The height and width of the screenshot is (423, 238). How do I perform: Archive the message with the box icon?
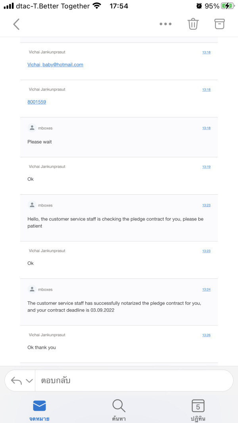click(219, 24)
